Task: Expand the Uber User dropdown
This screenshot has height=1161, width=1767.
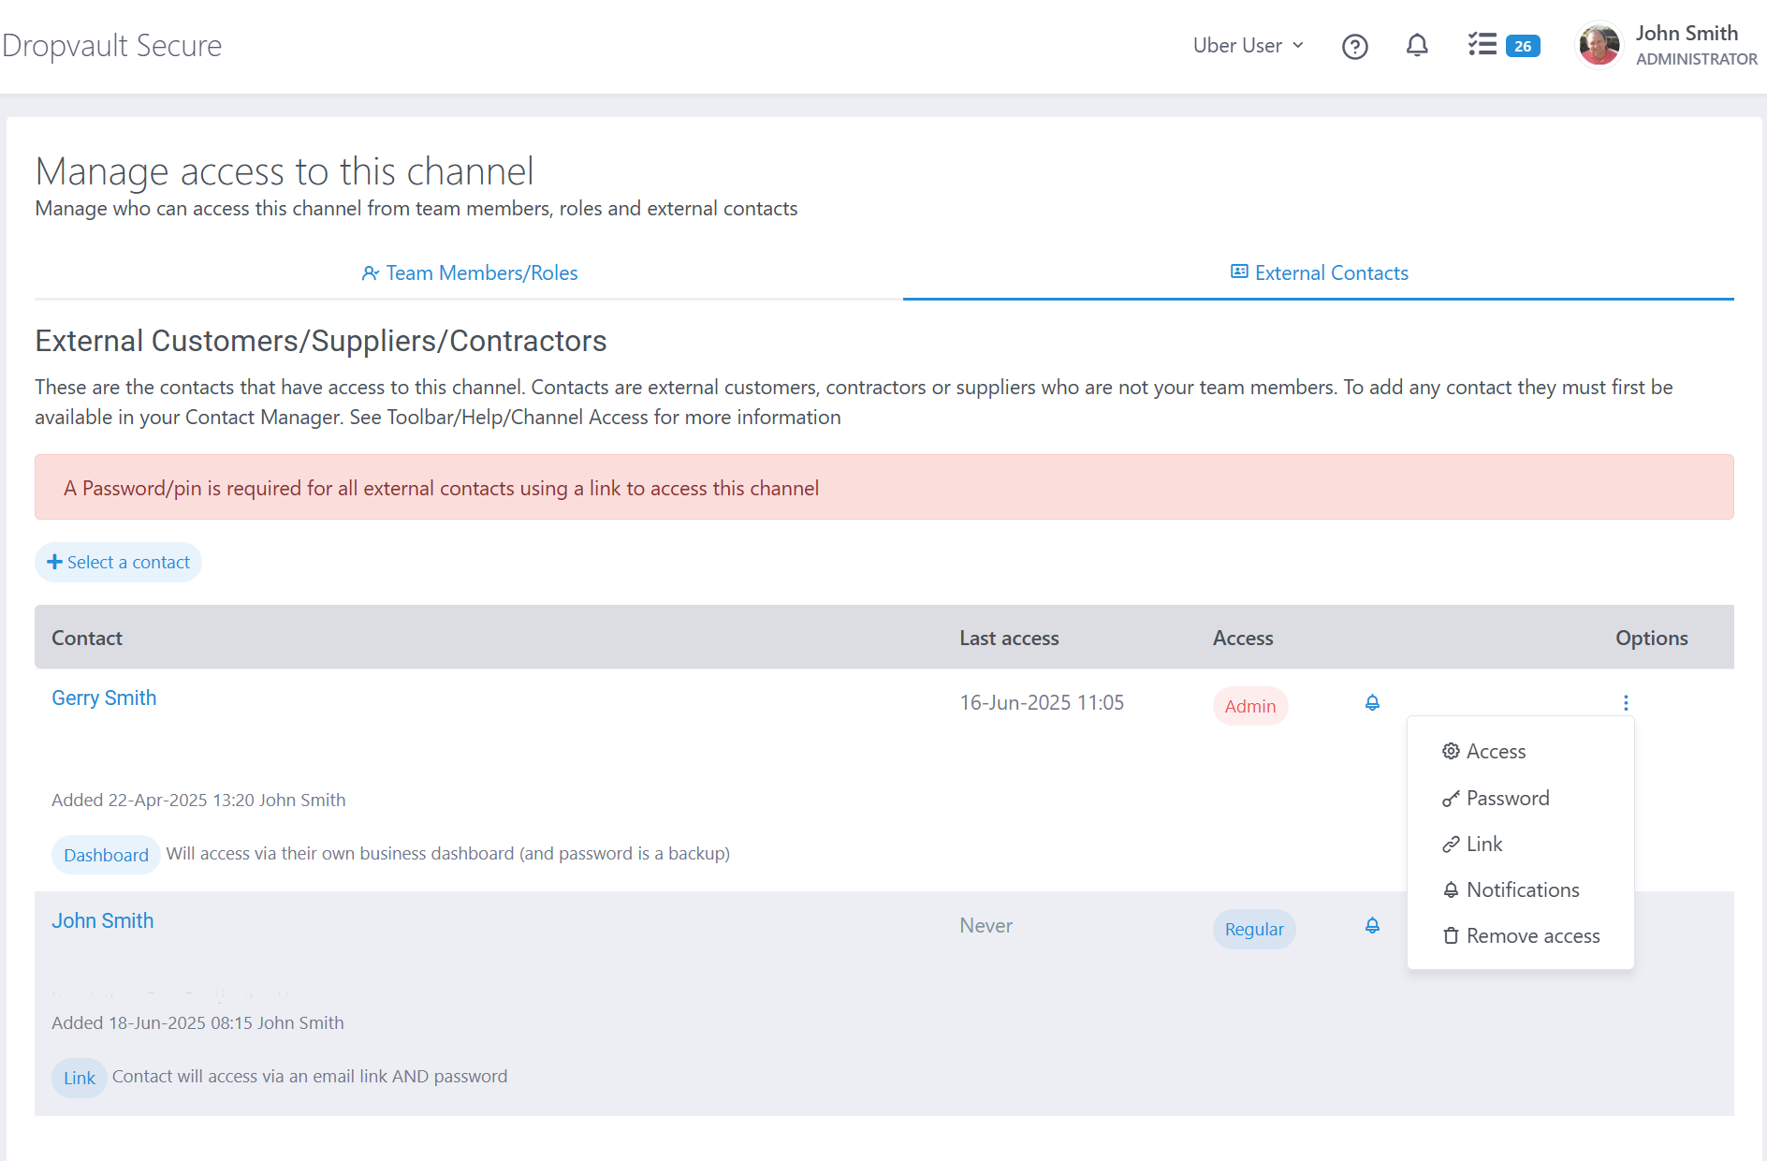Action: coord(1248,46)
